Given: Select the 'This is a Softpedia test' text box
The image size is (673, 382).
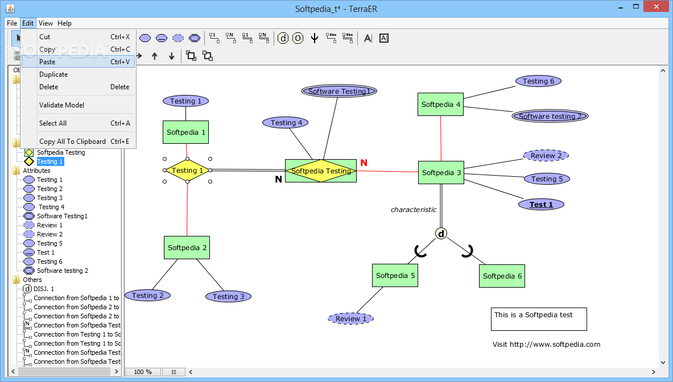Looking at the screenshot, I should (x=539, y=319).
